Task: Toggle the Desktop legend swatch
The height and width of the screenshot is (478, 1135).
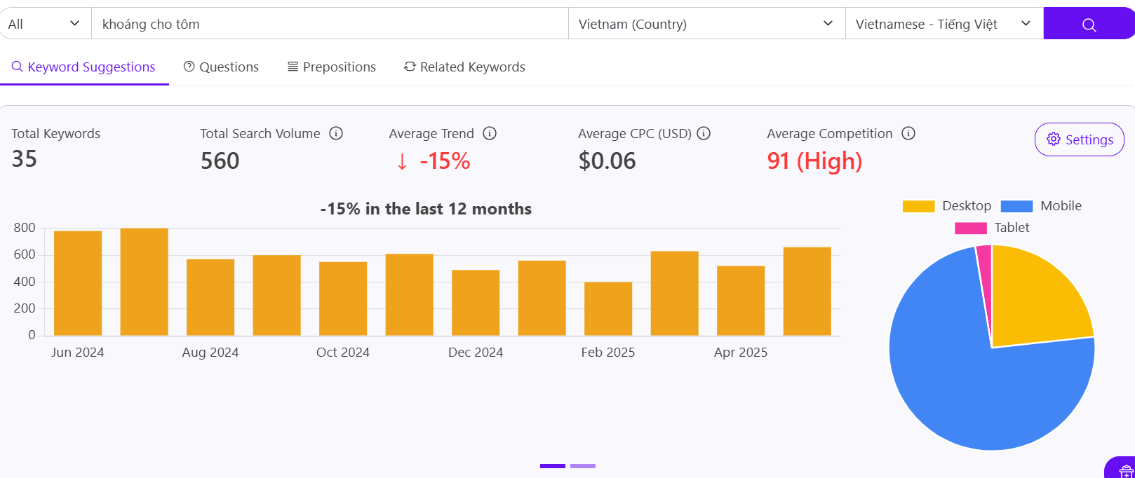Action: [x=918, y=206]
